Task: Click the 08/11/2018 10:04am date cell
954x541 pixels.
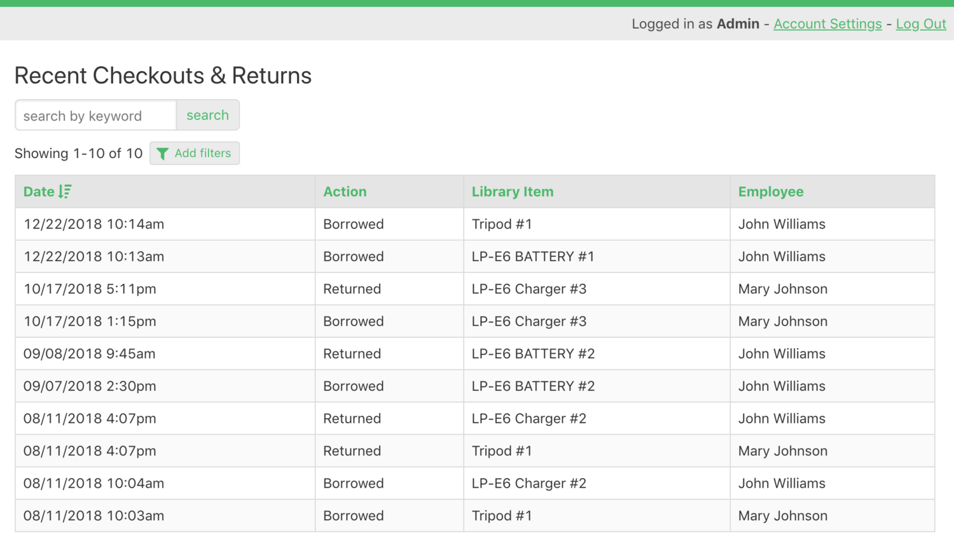Action: (x=93, y=483)
